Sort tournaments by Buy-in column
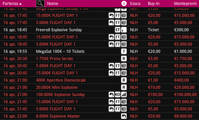199x120 pixels. click(x=154, y=4)
